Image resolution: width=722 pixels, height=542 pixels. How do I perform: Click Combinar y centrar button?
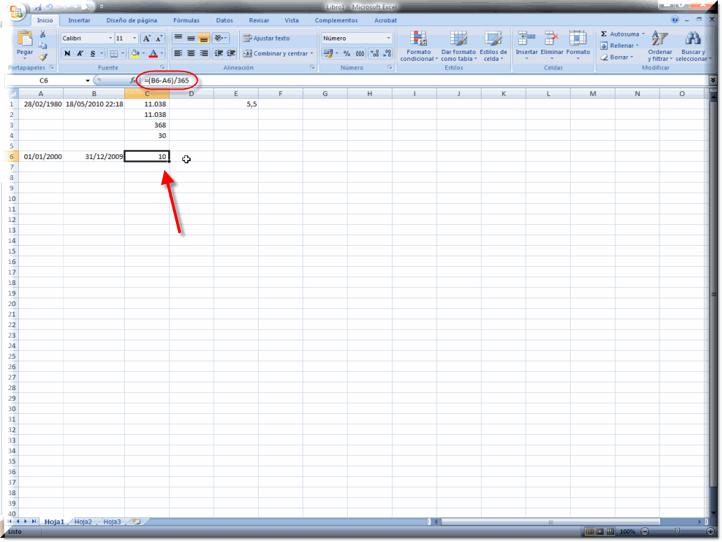pyautogui.click(x=278, y=53)
